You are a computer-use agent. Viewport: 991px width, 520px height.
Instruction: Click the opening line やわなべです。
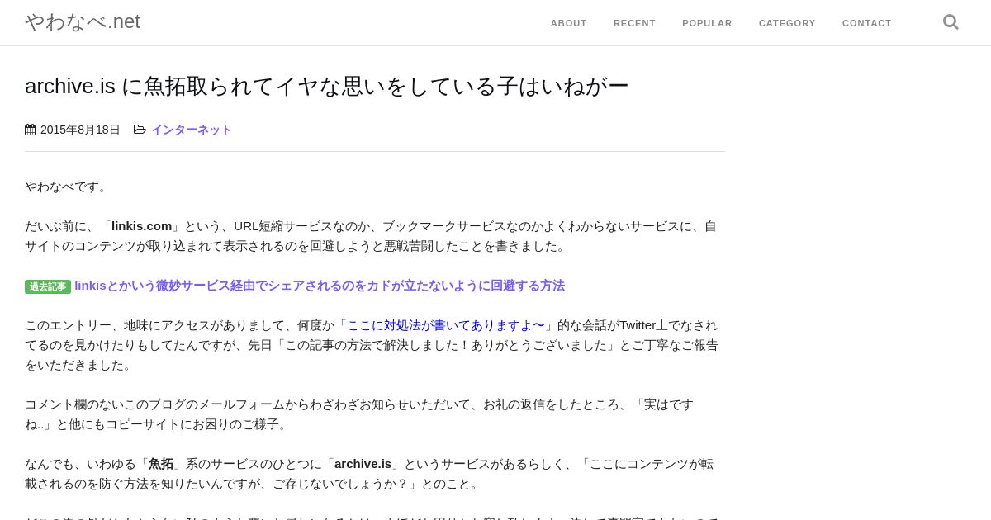pos(68,187)
